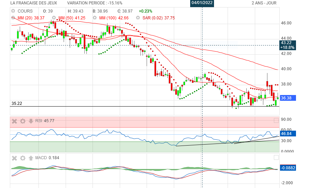This screenshot has width=313, height=188.
Task: Click the -2.000 MACD axis label
Action: [x=287, y=183]
